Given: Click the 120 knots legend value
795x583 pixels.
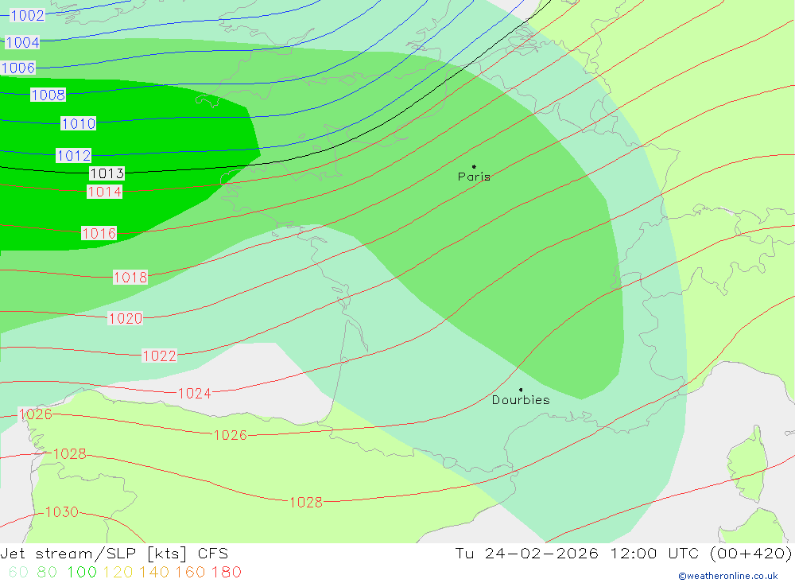Looking at the screenshot, I should [x=118, y=573].
